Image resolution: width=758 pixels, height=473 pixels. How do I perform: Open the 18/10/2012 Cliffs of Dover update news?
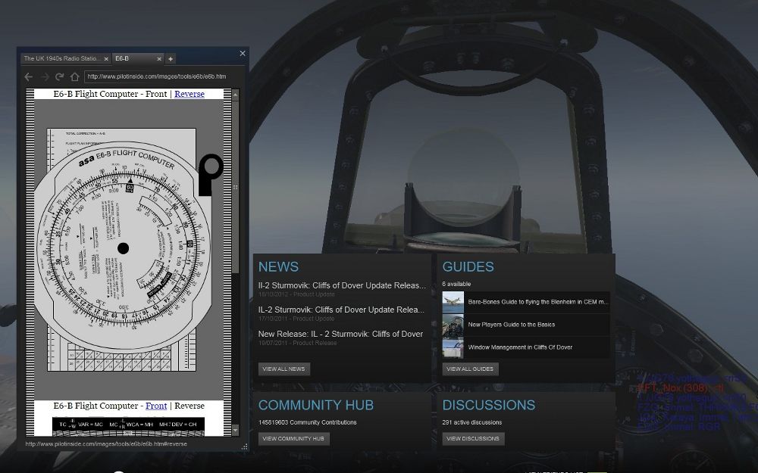pos(342,286)
